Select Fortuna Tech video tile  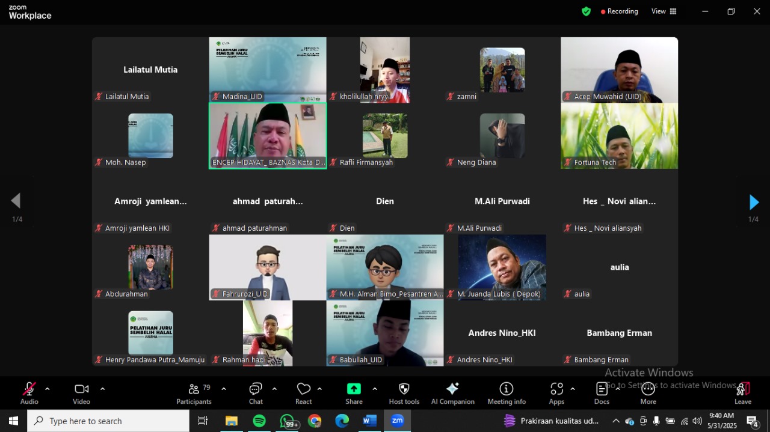[x=620, y=136]
